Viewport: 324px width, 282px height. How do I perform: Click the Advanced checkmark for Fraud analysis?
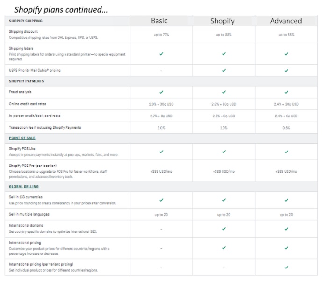coord(287,92)
